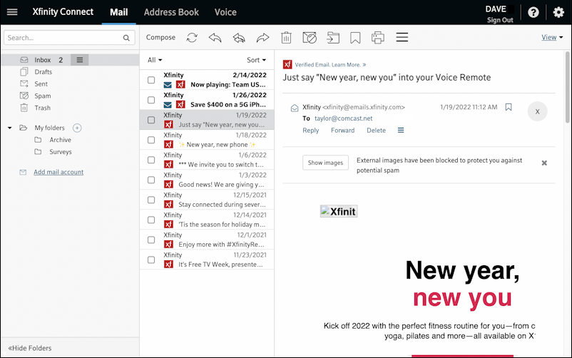Dismiss the blocked images notice
The image size is (572, 358).
point(544,163)
